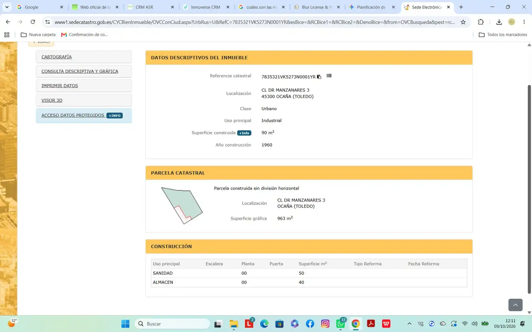Open the CARTOGRAFÍA link
This screenshot has height=332, width=532.
[56, 57]
